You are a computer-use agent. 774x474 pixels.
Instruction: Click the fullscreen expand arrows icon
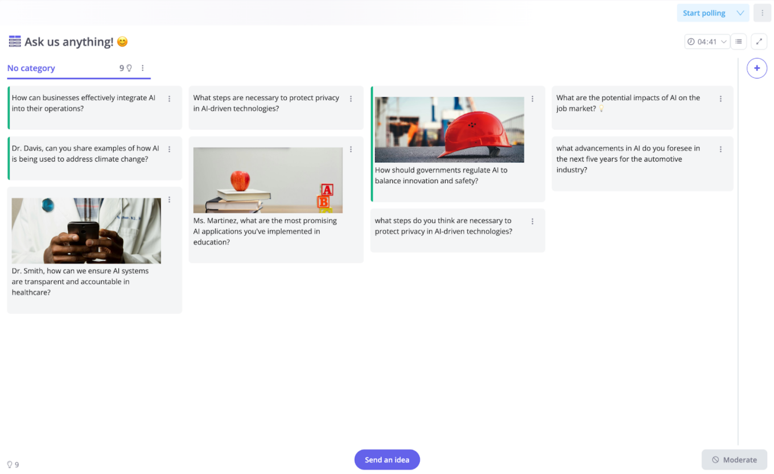(x=759, y=42)
